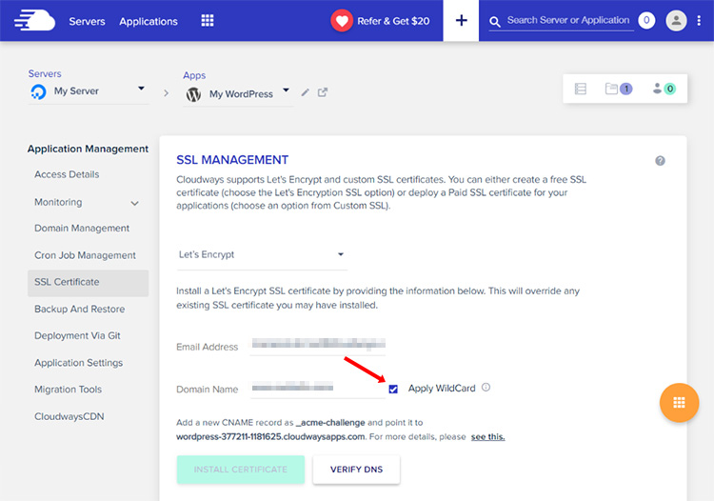Click the Verify DNS button
The width and height of the screenshot is (714, 501).
355,470
